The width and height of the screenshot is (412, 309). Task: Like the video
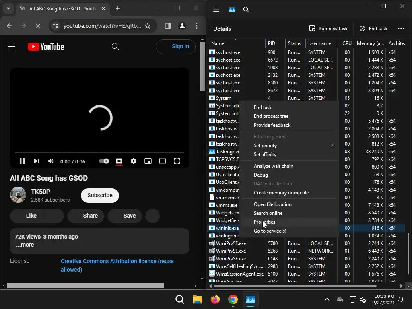[27, 216]
